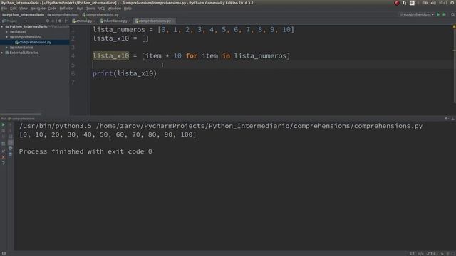Open the Navigate menu
This screenshot has height=256, width=456.
(38, 9)
